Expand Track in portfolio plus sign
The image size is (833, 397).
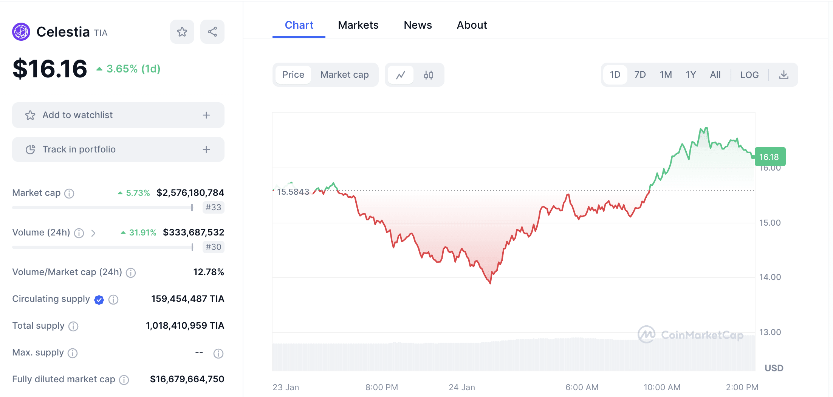tap(206, 149)
